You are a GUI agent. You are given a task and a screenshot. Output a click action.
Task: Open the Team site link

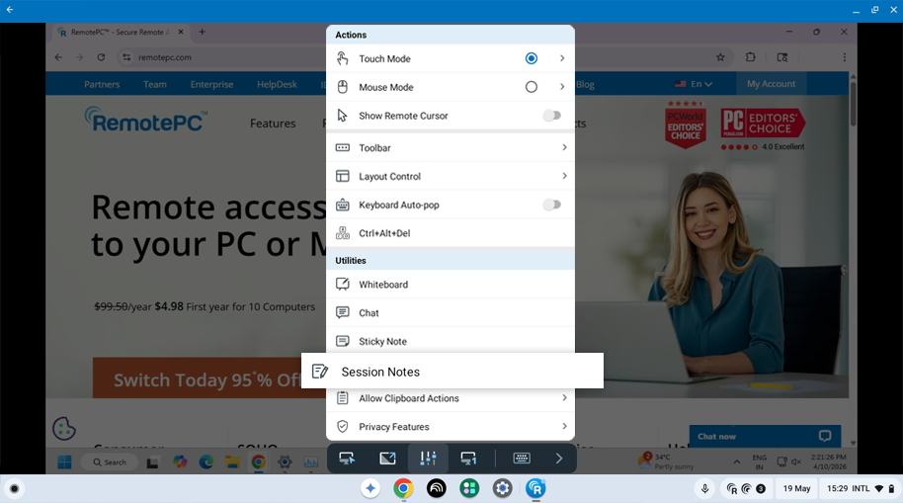click(155, 84)
